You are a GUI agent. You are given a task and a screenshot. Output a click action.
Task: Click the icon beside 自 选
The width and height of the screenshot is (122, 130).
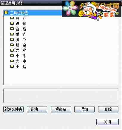click(x=12, y=29)
